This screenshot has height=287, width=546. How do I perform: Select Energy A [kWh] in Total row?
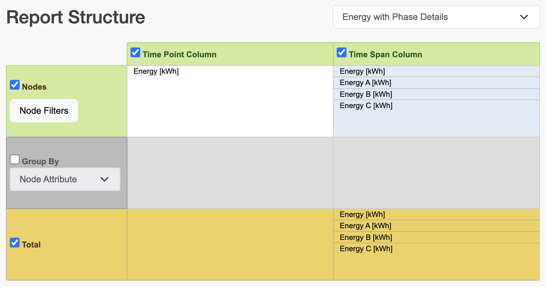tap(365, 226)
